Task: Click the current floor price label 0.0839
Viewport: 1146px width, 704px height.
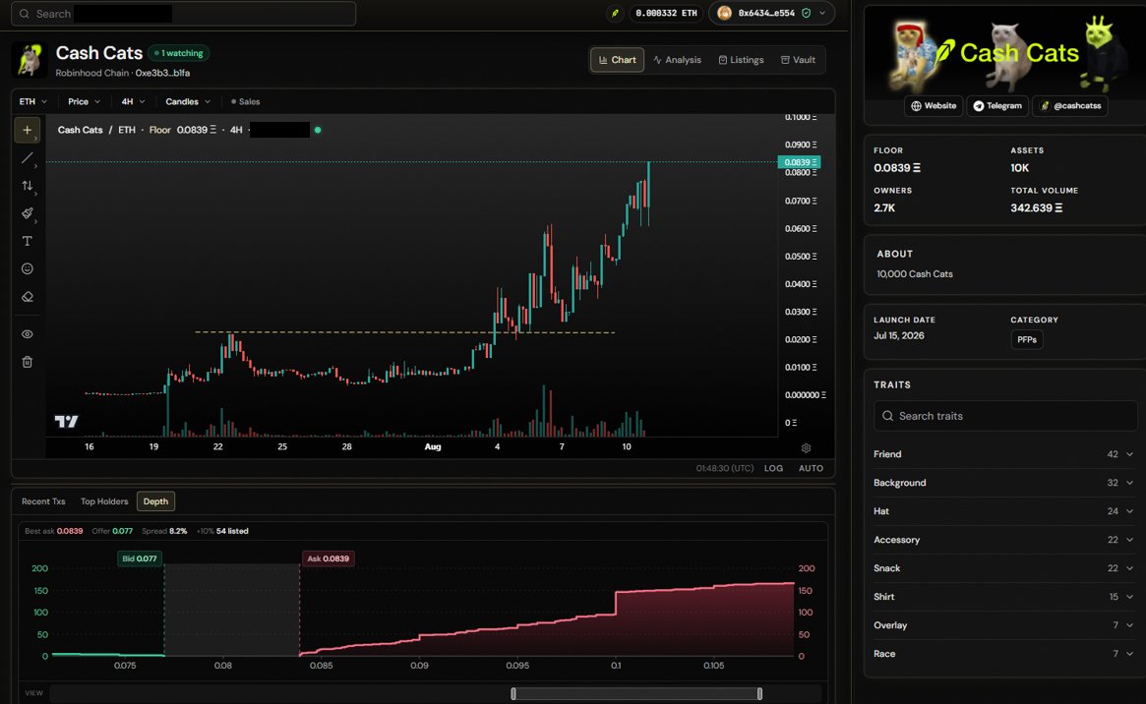Action: 799,162
